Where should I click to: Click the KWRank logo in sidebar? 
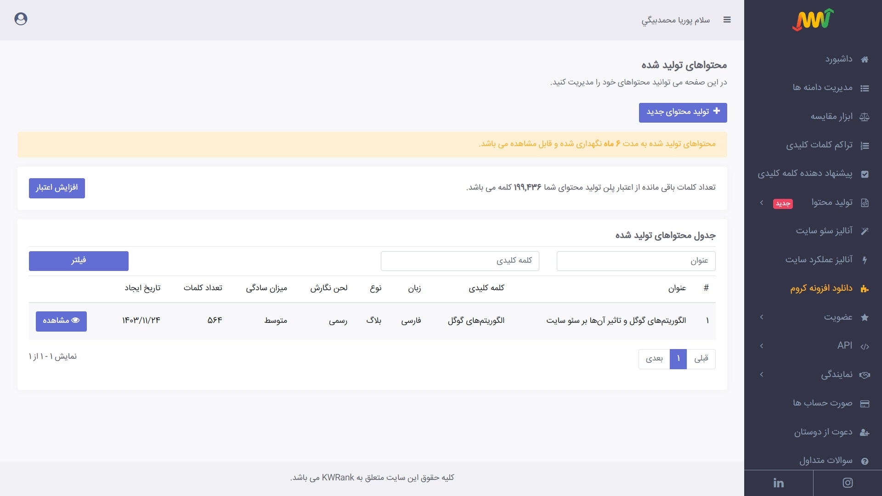point(813,20)
